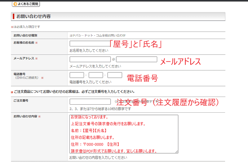Select the email local-part field before the @ sign
The image size is (248, 165).
pyautogui.click(x=90, y=59)
